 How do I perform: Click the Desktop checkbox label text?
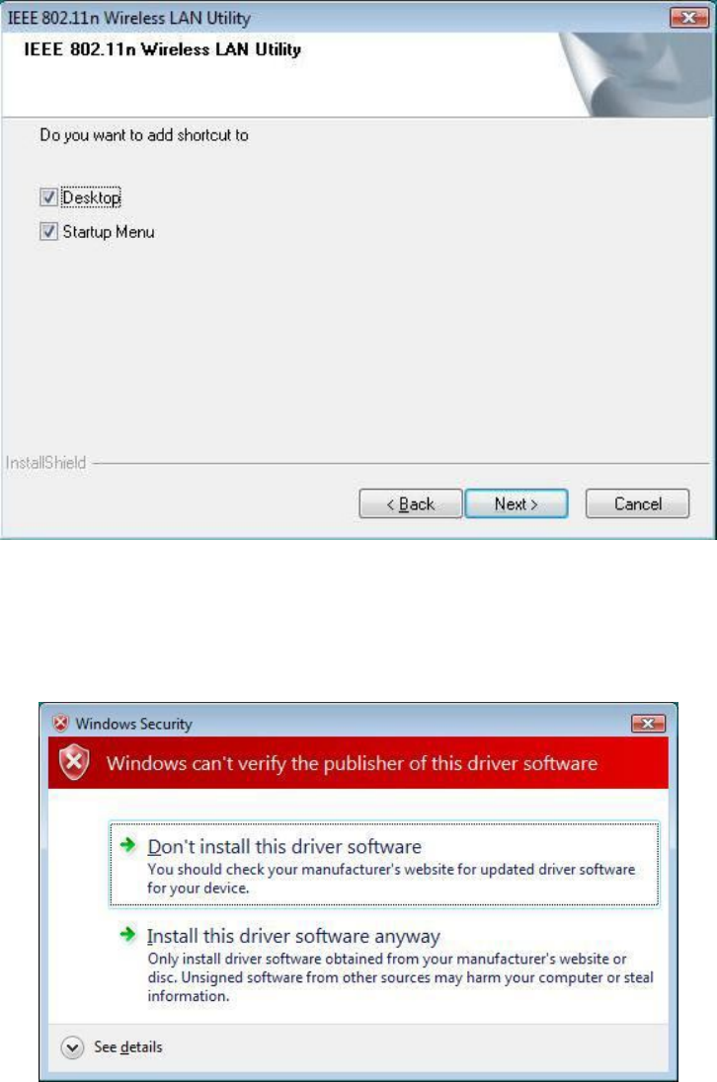(x=91, y=197)
